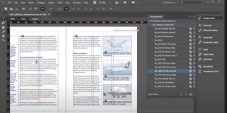Viewport: 227px width, 113px height.
Task: Click the top airplane image in layout
Action: pos(117,44)
